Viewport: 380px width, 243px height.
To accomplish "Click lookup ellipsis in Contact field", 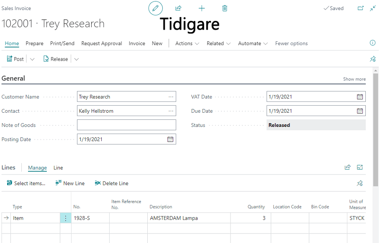I will pos(171,111).
